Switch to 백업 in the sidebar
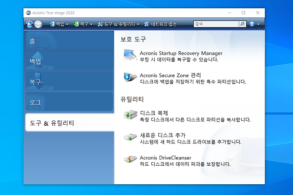Screen dimensions: 293x195 (69, 62)
